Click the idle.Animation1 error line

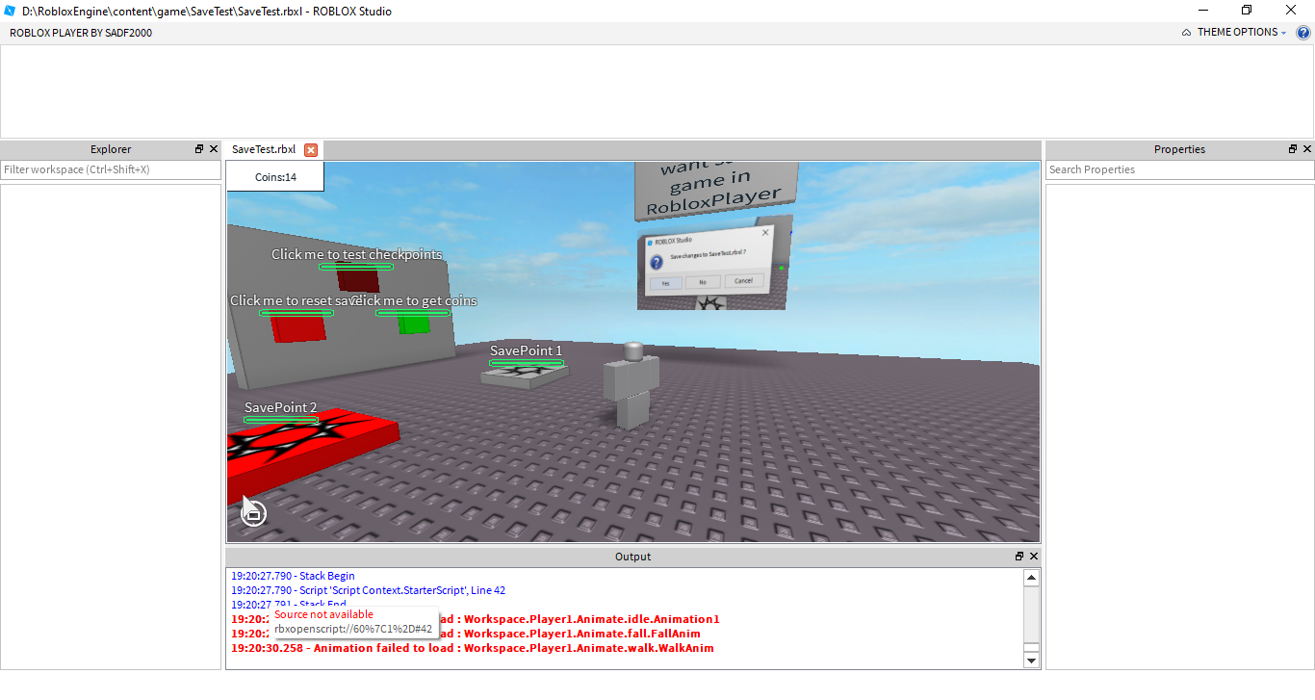(x=475, y=619)
